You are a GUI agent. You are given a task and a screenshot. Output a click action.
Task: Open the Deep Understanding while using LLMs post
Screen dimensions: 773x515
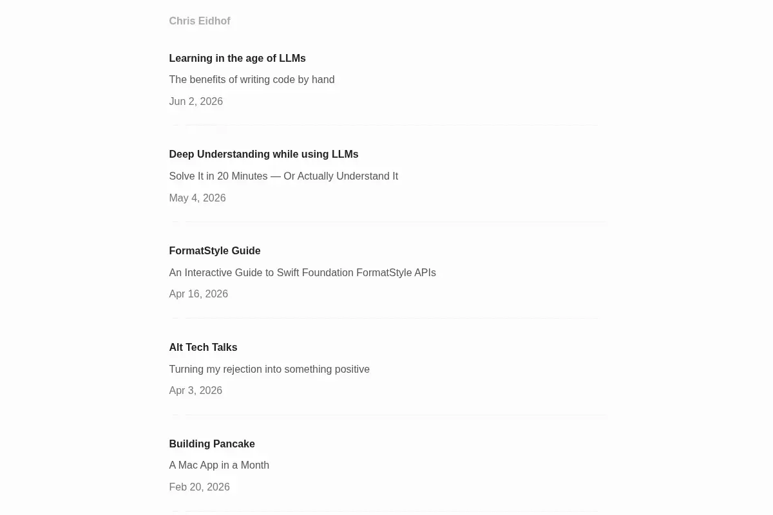click(x=263, y=154)
